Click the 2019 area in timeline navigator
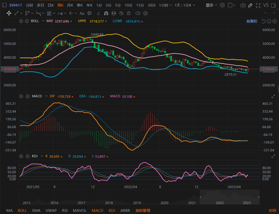Screen dimensions: 279x214 coord(137,203)
